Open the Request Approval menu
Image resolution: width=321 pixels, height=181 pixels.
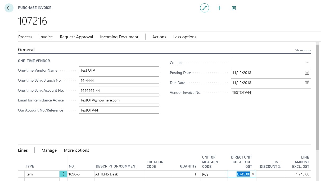(76, 37)
